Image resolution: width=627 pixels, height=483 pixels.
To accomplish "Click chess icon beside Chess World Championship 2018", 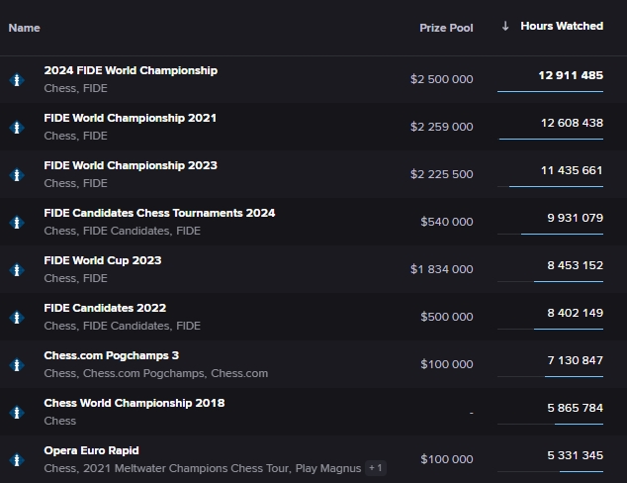I will 17,413.
